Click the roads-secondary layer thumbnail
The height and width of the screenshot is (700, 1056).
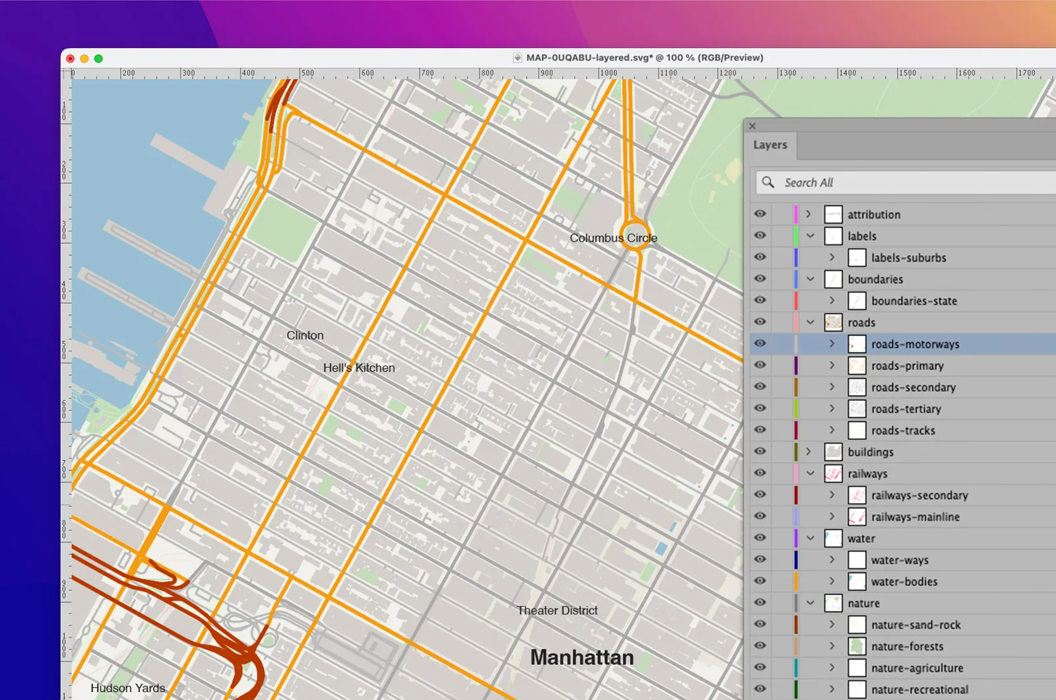tap(857, 387)
